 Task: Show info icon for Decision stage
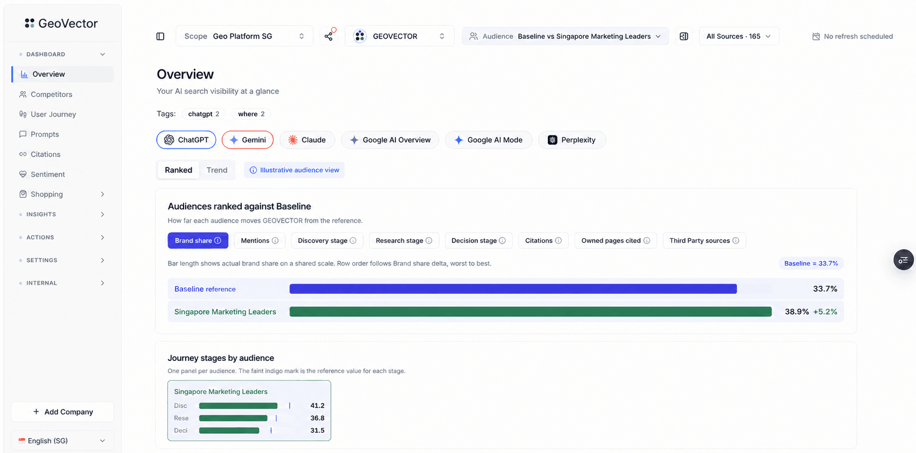pyautogui.click(x=503, y=240)
